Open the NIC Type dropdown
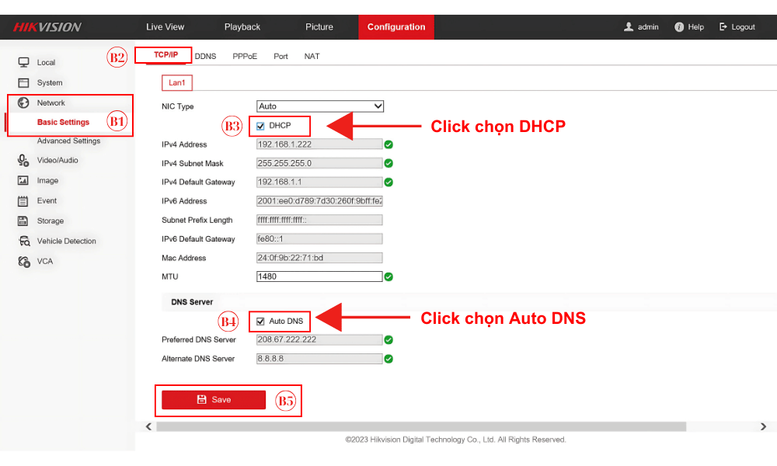777x466 pixels. 320,106
